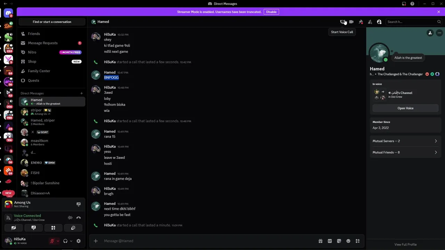Open the sticker picker
This screenshot has width=445, height=250.
point(339,241)
